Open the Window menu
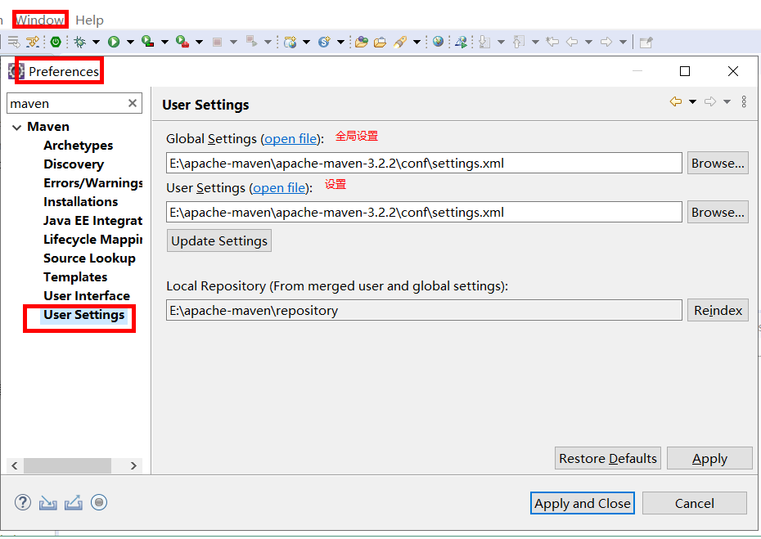This screenshot has width=761, height=539. click(x=40, y=20)
